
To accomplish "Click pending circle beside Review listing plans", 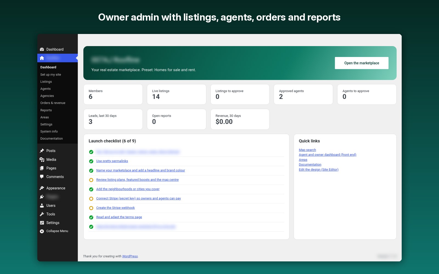I will pos(91,180).
